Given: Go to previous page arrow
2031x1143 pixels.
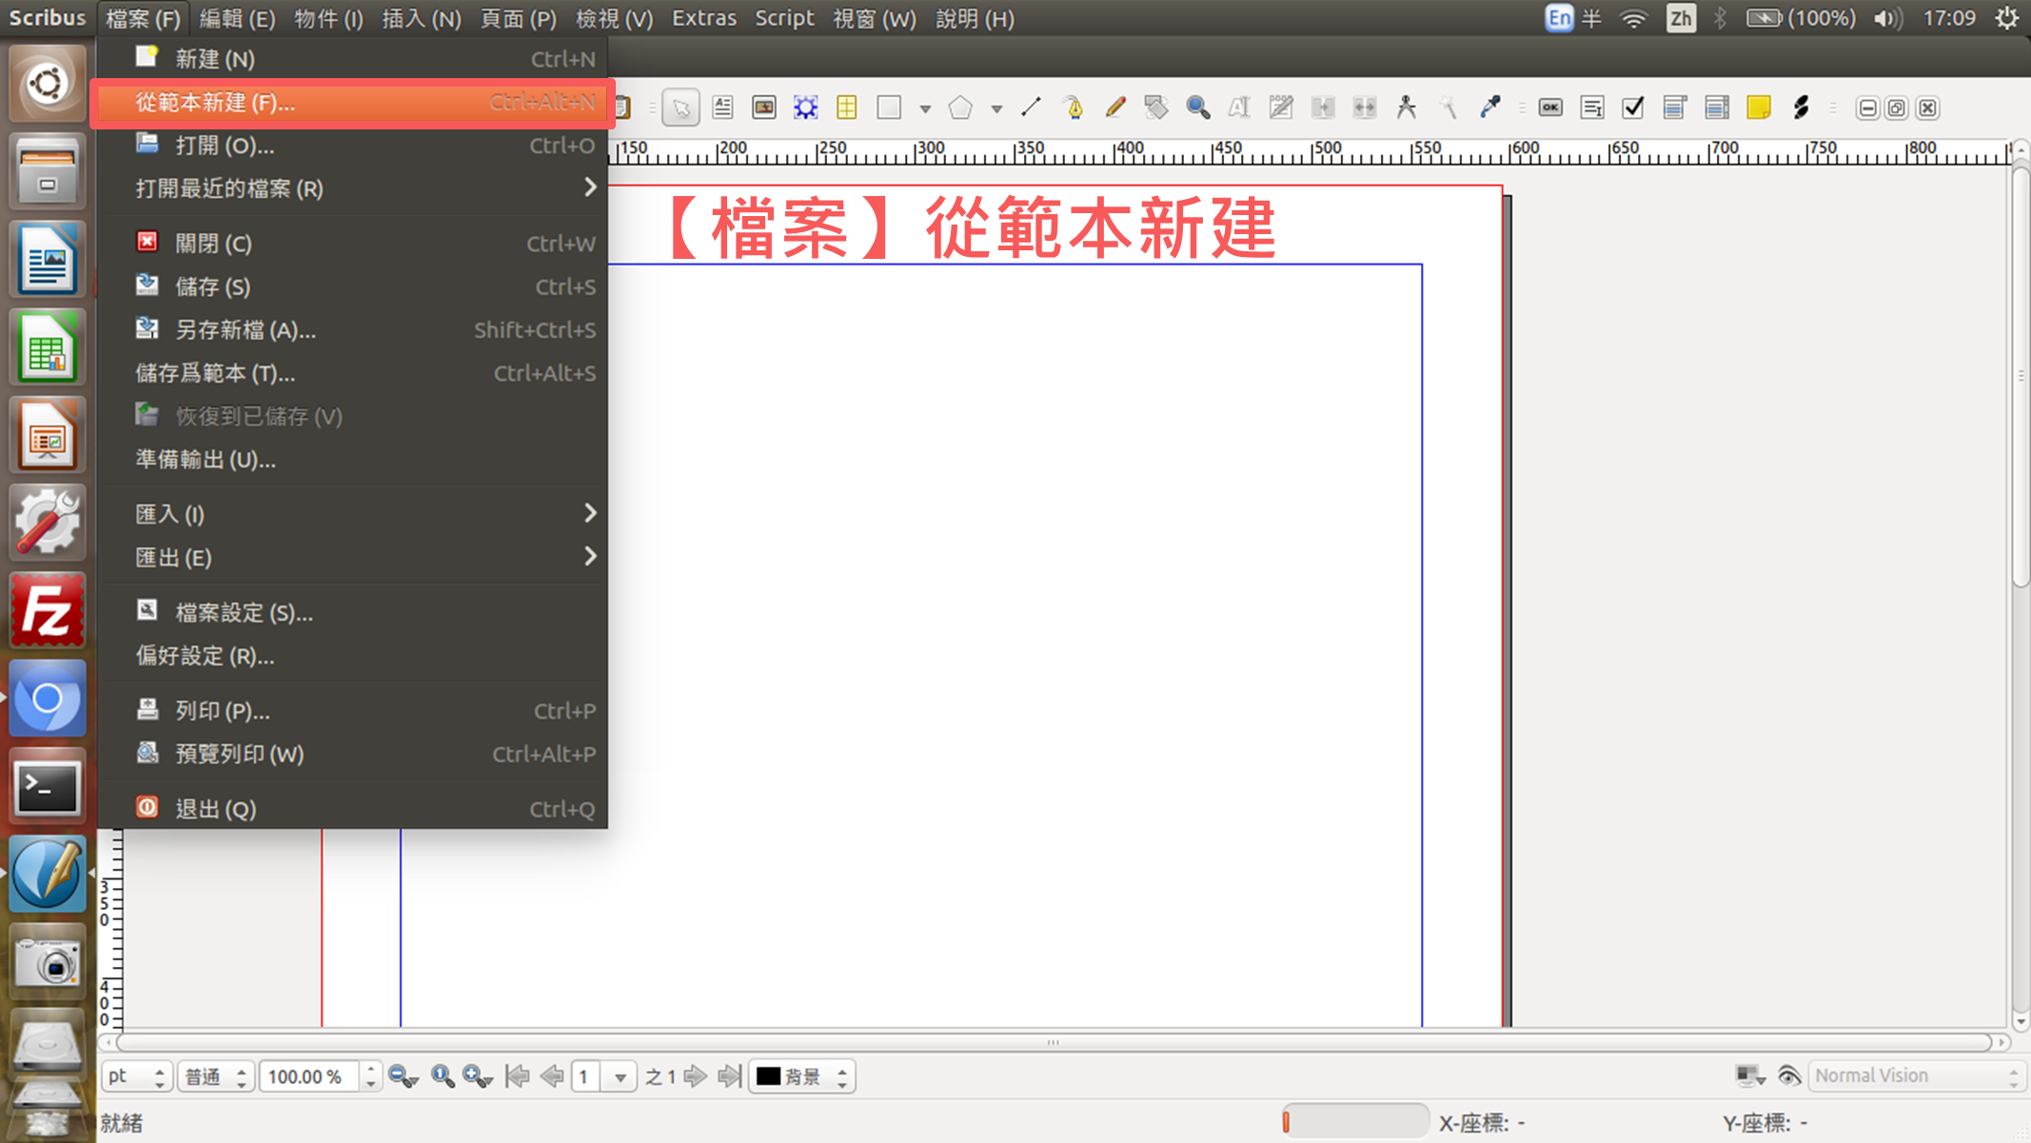Looking at the screenshot, I should click(x=552, y=1076).
